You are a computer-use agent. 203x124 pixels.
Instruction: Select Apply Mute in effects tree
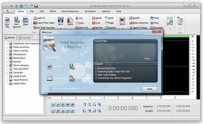coord(19,83)
